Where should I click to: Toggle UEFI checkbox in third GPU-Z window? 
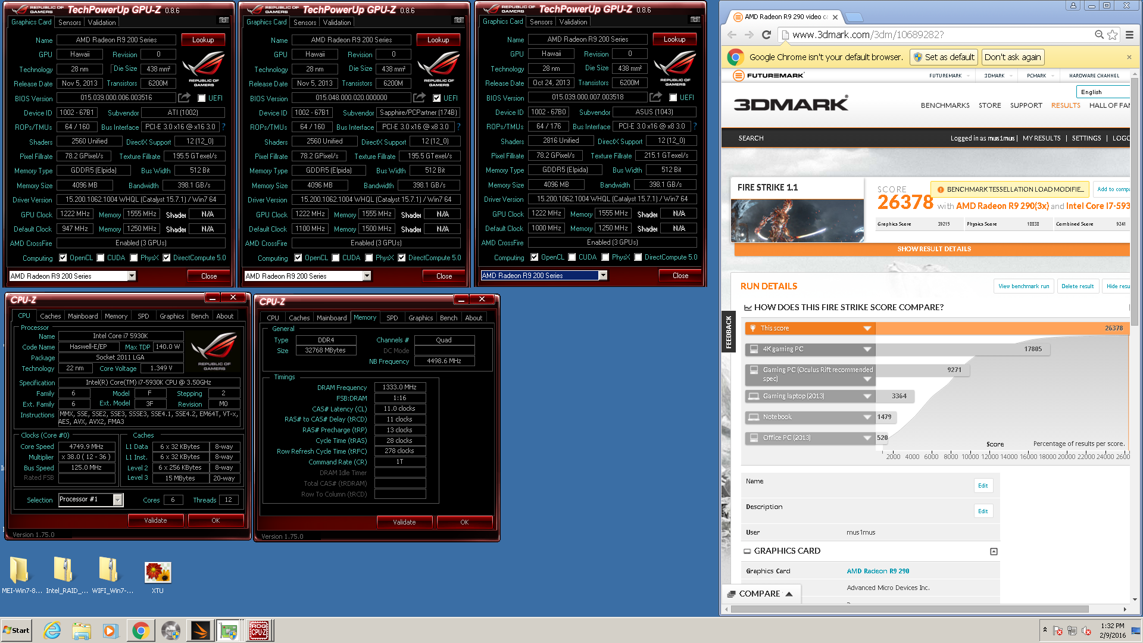click(x=673, y=98)
